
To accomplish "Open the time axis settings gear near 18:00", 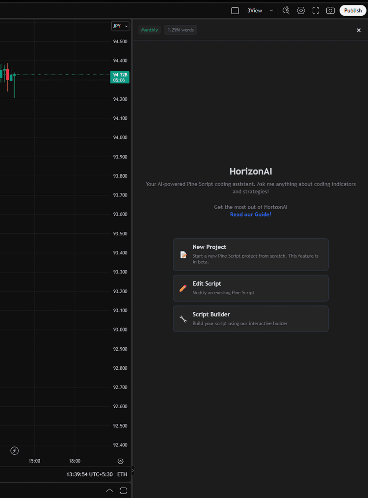I will tap(120, 461).
